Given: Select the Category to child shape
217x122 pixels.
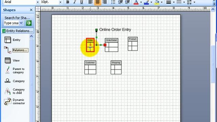Looking at the screenshot, I should point(15,91).
